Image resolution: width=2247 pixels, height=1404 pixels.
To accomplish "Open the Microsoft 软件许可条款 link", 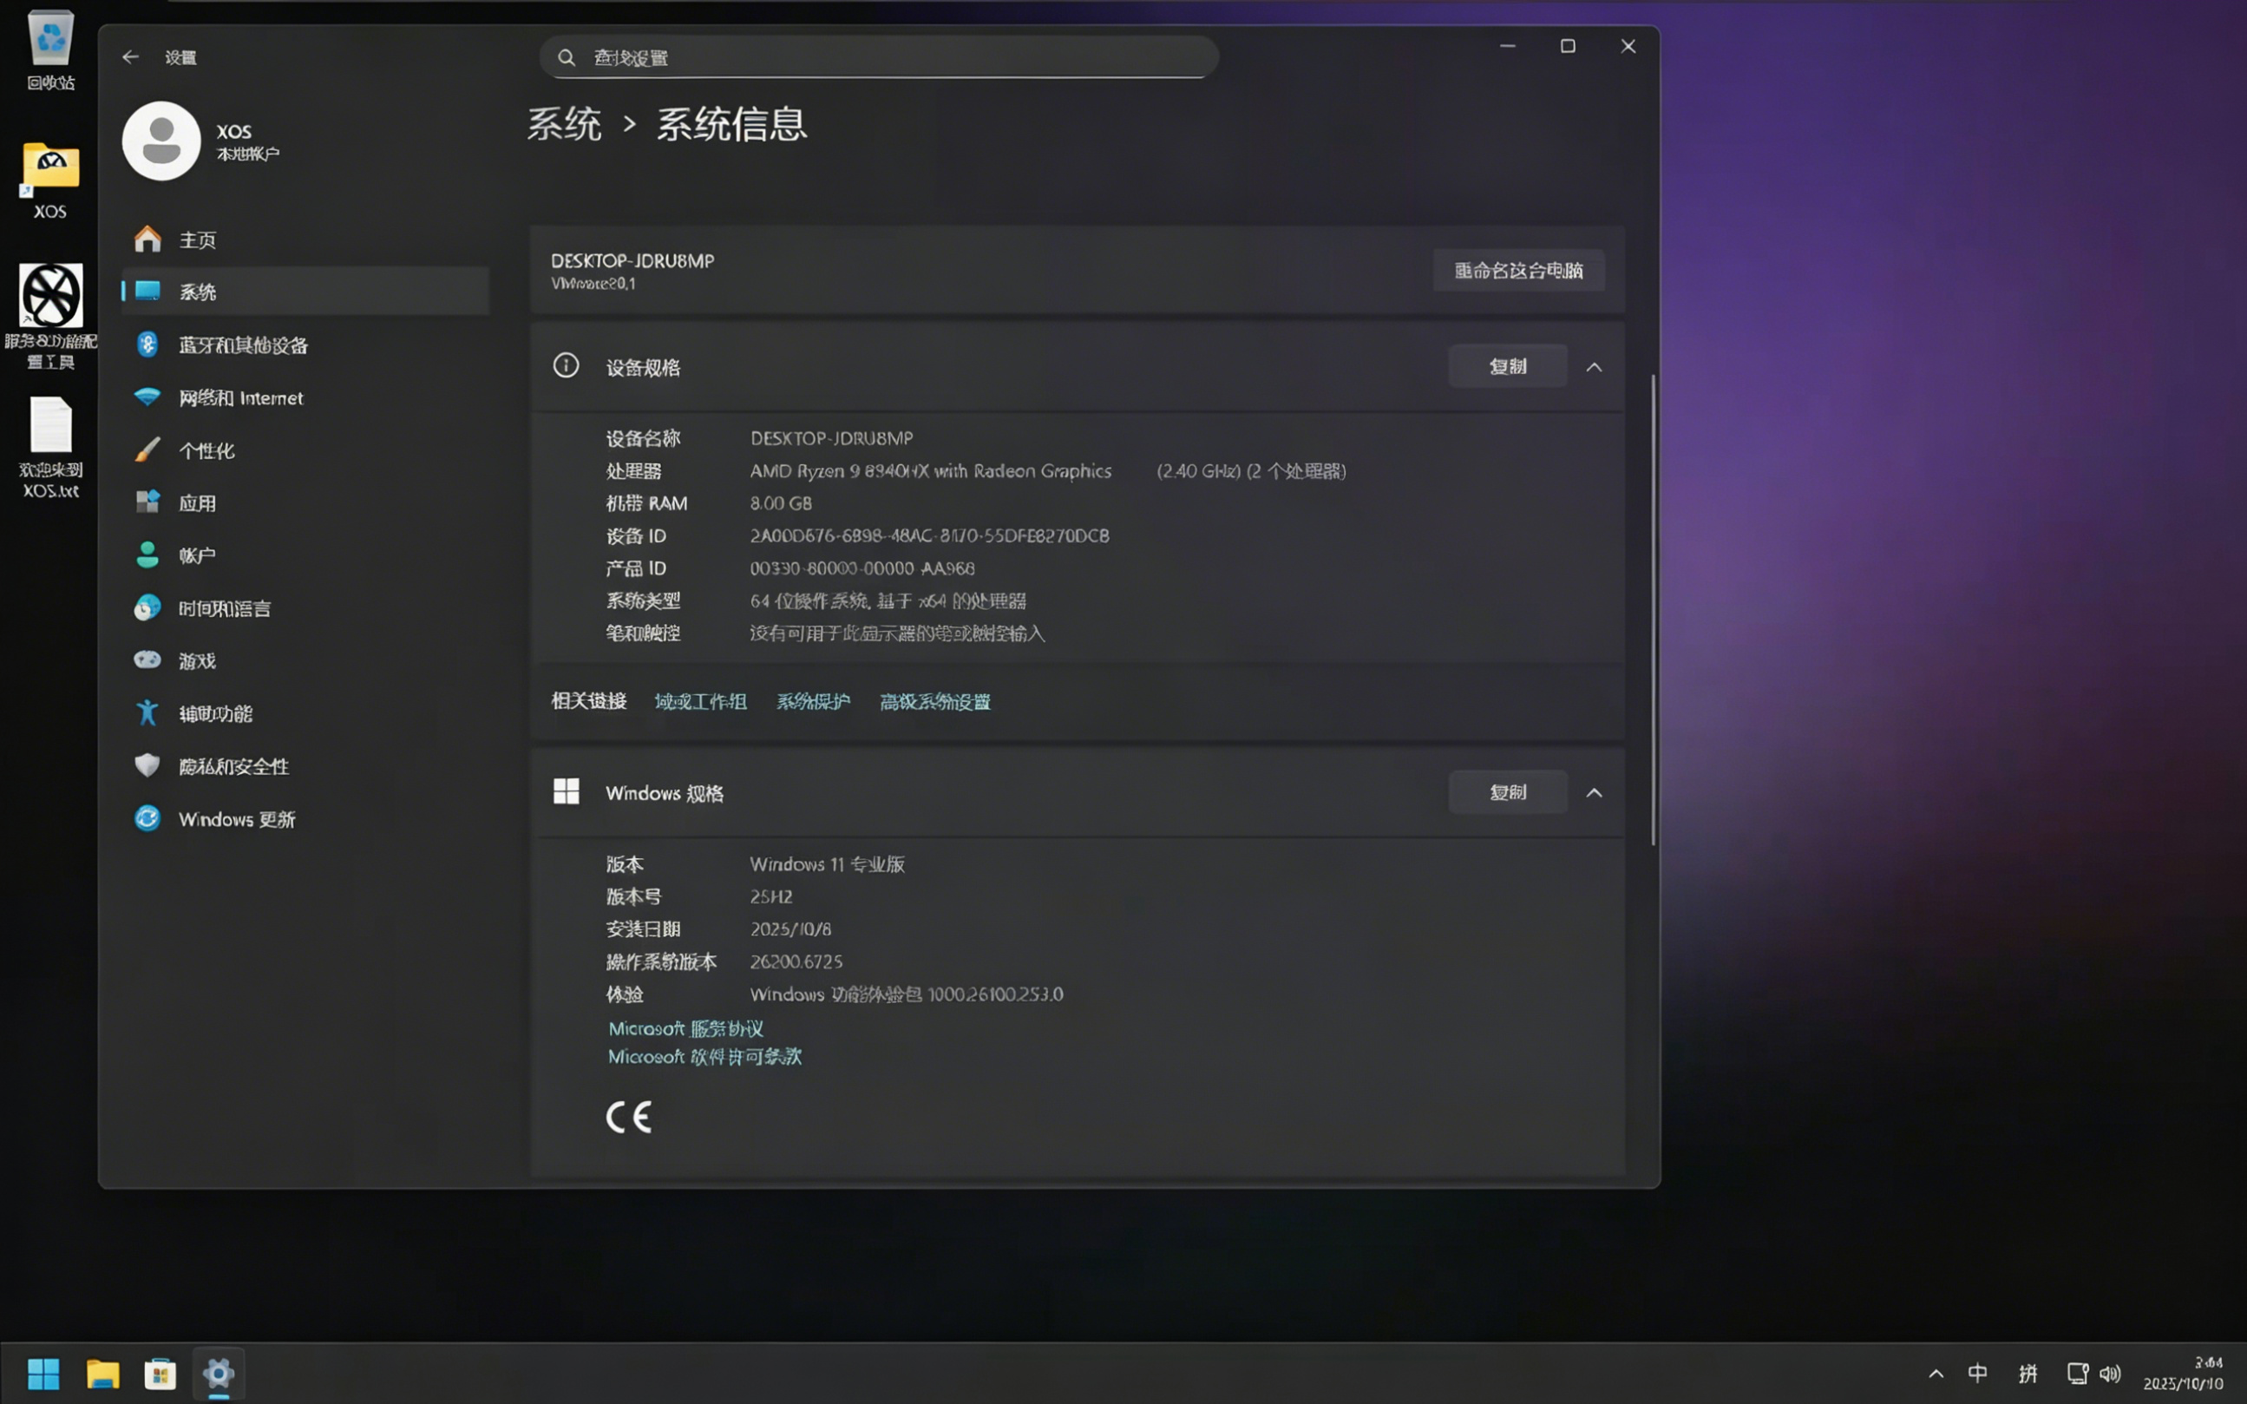I will [704, 1057].
